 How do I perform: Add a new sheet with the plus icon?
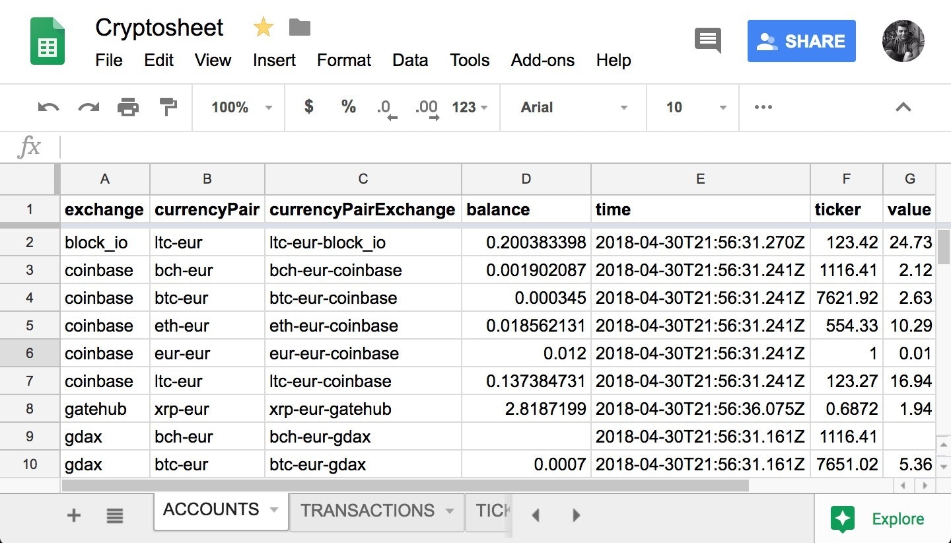(x=73, y=516)
